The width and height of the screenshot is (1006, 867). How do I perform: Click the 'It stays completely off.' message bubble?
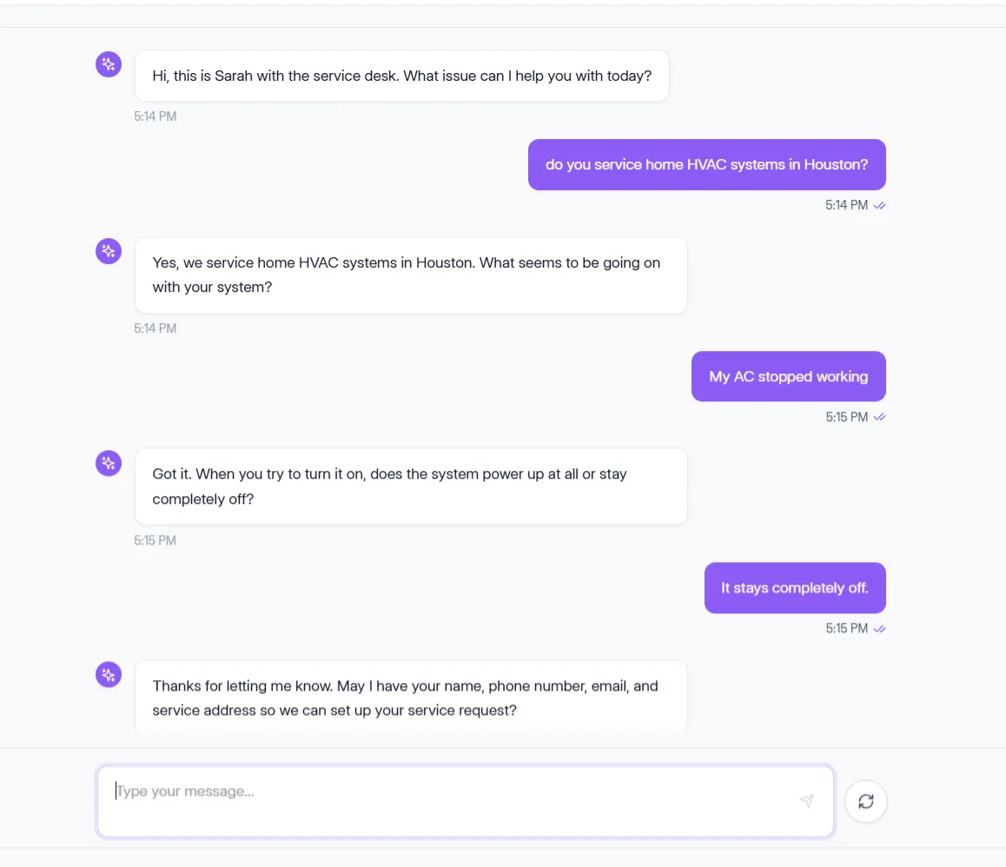point(794,588)
